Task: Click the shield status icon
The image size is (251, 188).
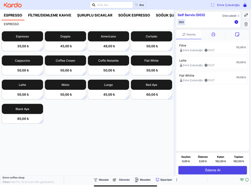Action: click(247, 180)
